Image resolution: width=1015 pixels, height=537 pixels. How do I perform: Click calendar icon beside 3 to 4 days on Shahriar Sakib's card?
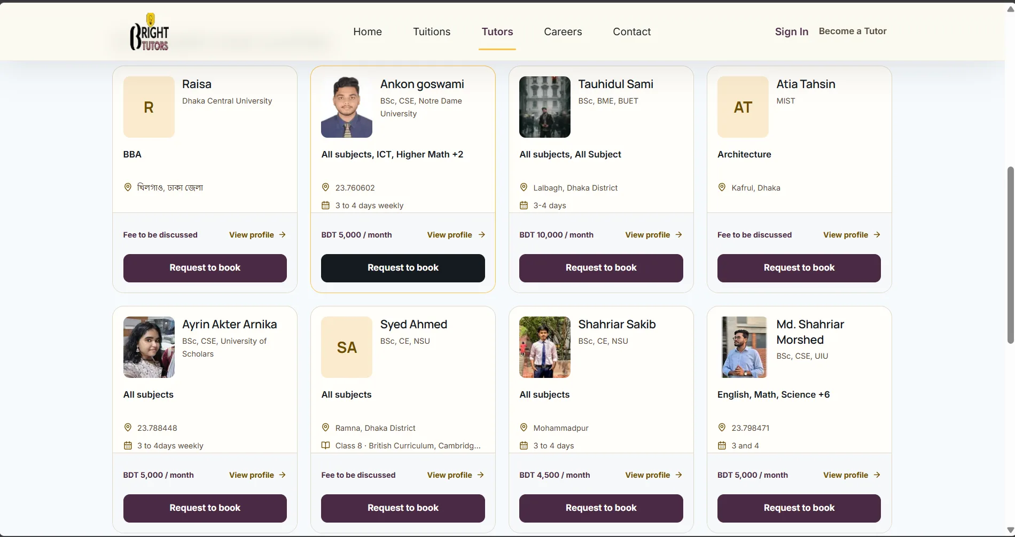coord(524,446)
